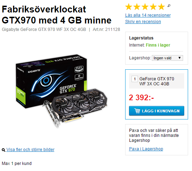Click the quantity field showing 1
Viewport: 192px width, 171px height.
(135, 79)
